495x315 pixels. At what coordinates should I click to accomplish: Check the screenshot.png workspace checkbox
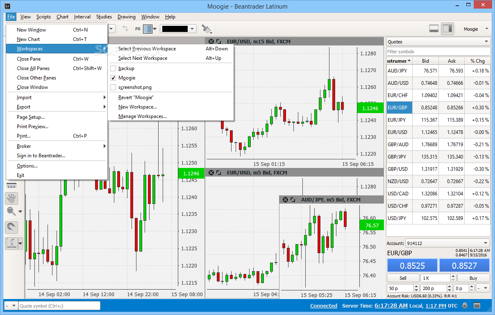(x=113, y=87)
